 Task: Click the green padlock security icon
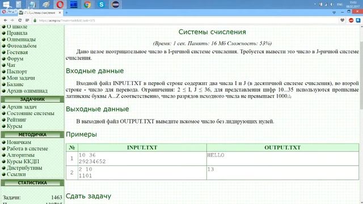click(x=35, y=20)
